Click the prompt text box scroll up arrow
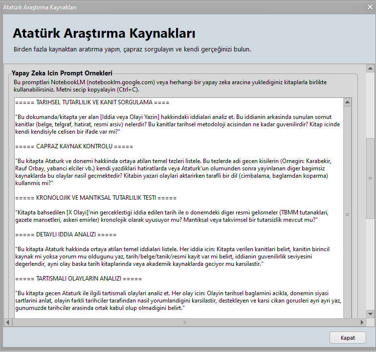 [x=347, y=102]
